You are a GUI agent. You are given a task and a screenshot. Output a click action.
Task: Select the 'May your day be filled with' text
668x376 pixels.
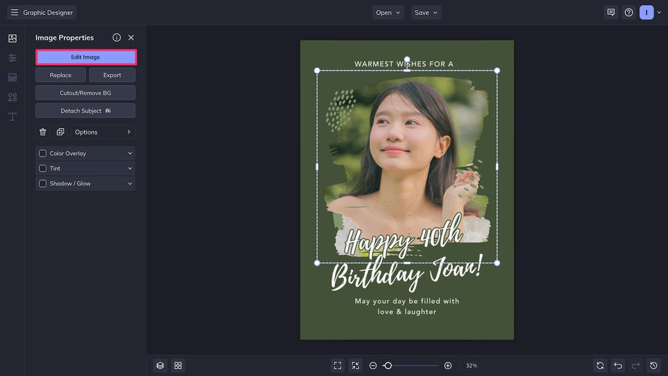(x=407, y=301)
